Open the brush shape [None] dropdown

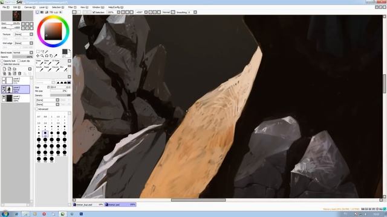point(47,100)
